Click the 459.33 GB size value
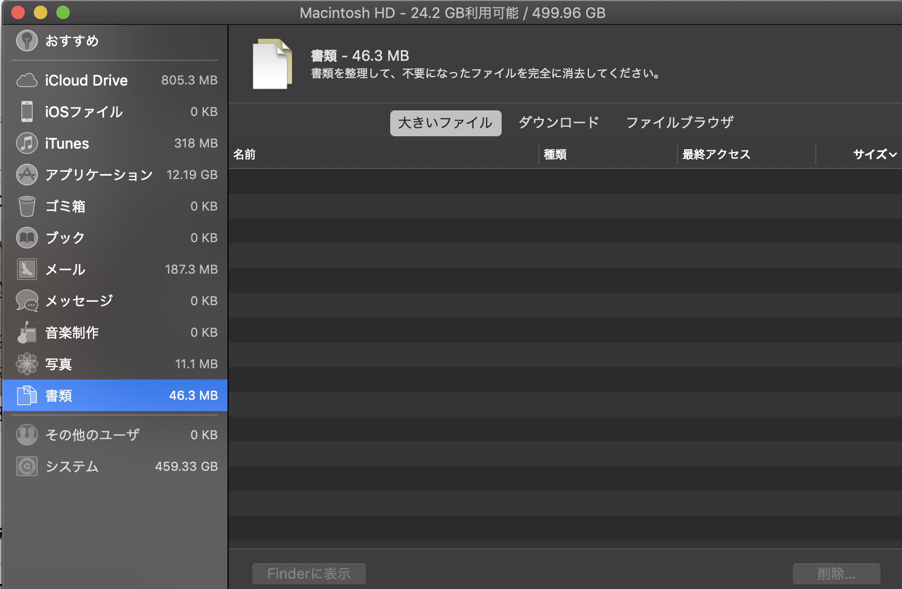 point(186,466)
